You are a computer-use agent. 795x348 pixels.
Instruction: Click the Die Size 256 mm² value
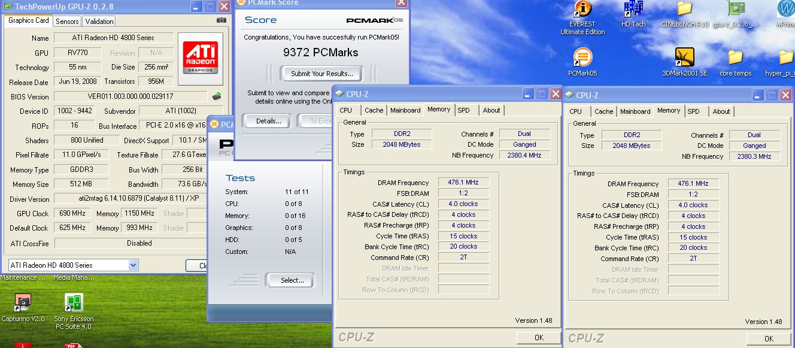tap(156, 67)
